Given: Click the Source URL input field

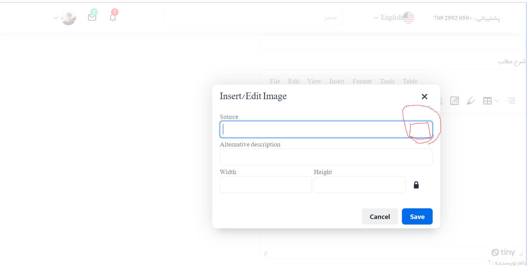Looking at the screenshot, I should point(314,130).
